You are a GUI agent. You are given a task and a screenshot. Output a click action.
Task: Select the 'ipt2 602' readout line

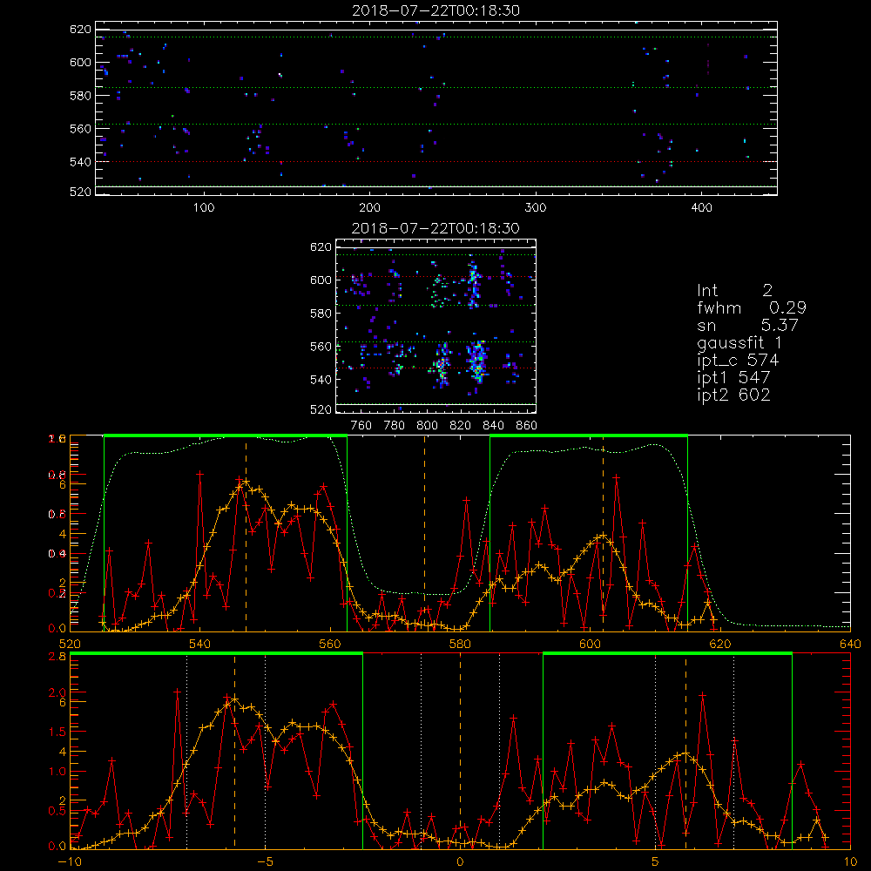(x=733, y=395)
